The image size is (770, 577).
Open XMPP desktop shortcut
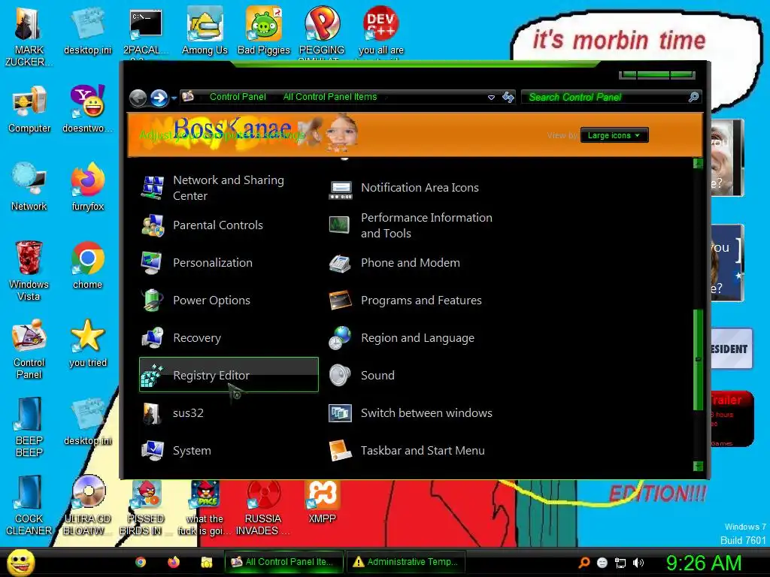tap(322, 501)
